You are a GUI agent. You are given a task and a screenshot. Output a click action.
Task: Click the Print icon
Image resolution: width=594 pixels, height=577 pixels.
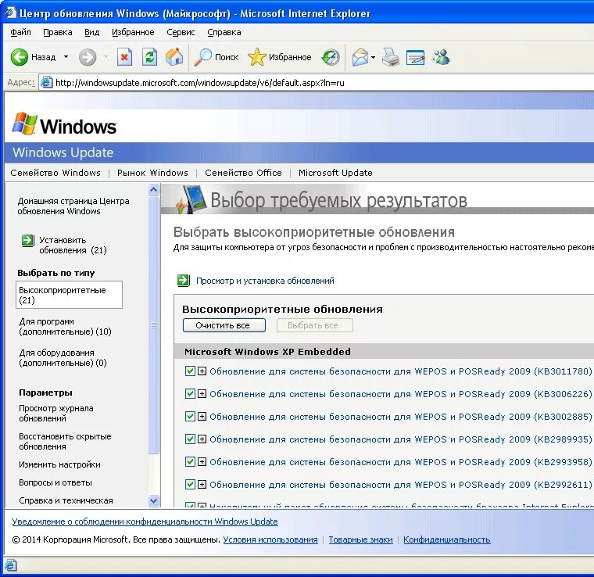click(x=391, y=58)
